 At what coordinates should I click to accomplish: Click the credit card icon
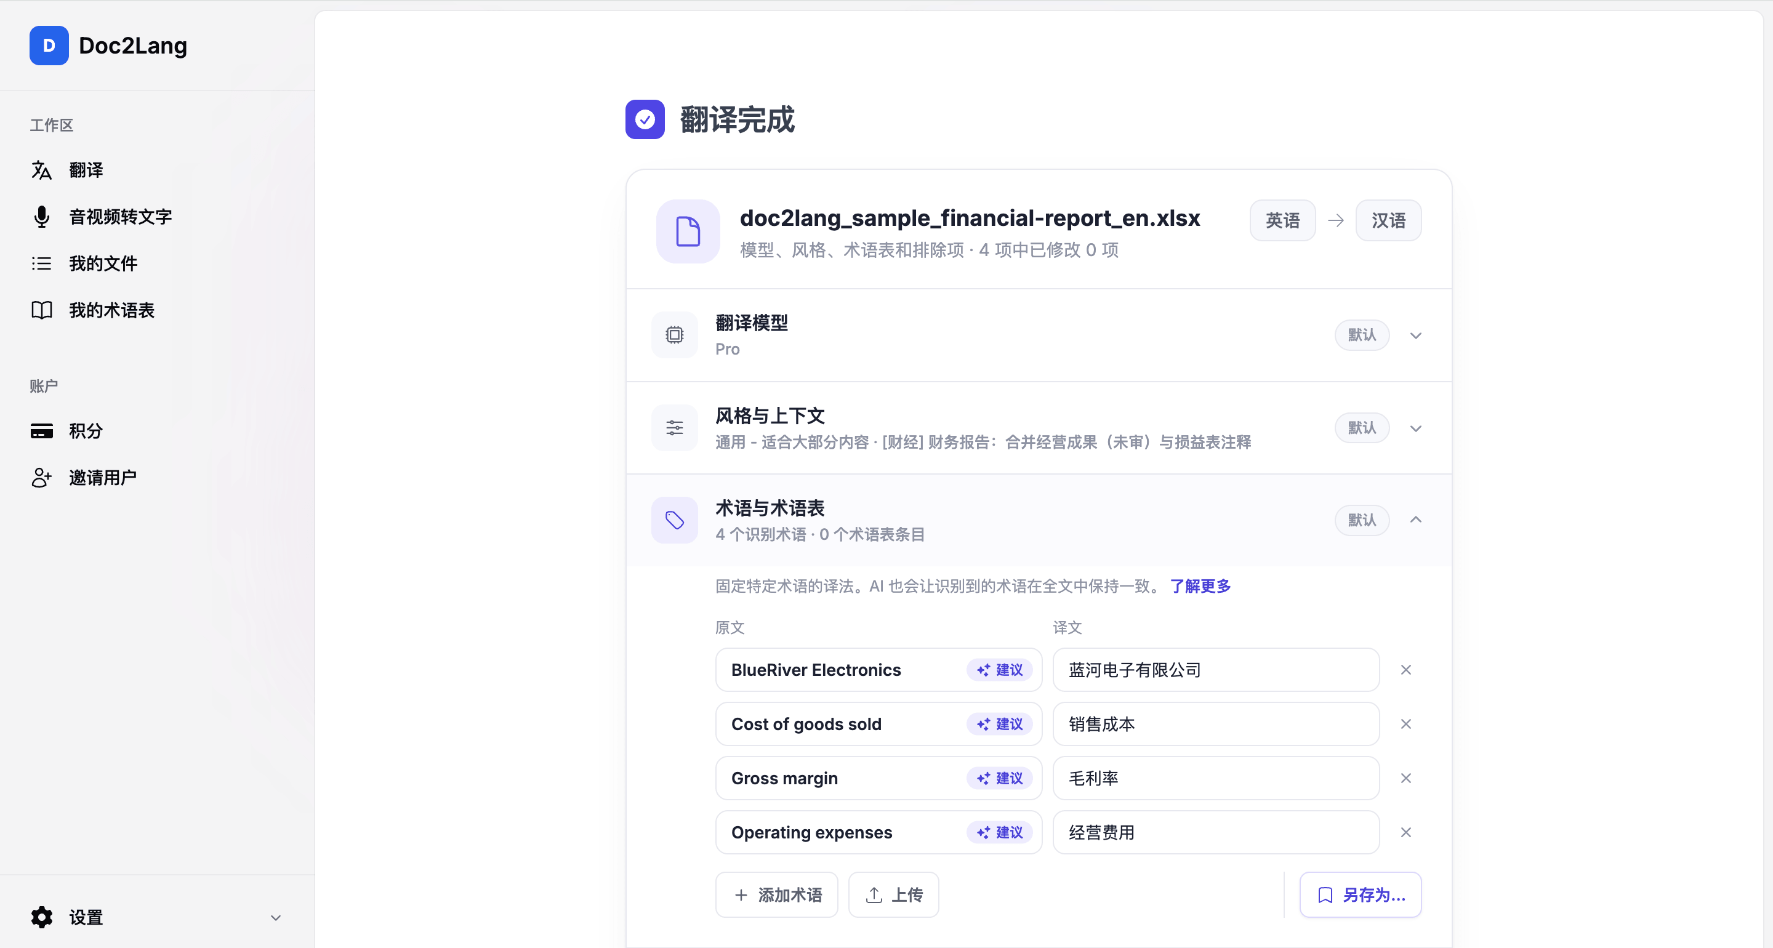[41, 431]
